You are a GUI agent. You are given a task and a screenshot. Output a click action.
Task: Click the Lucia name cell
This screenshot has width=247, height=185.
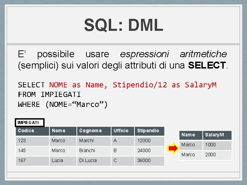click(x=63, y=161)
